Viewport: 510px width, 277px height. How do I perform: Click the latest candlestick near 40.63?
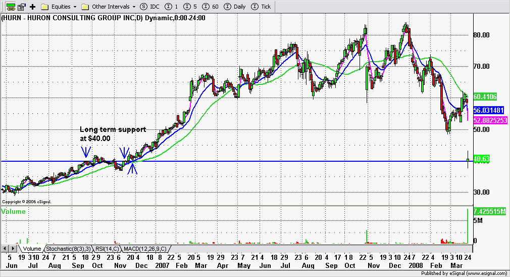(x=468, y=160)
